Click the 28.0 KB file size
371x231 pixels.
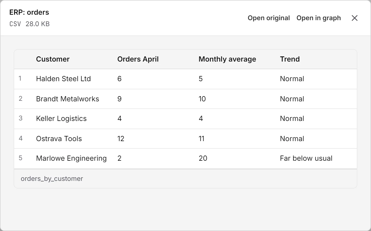click(x=38, y=24)
